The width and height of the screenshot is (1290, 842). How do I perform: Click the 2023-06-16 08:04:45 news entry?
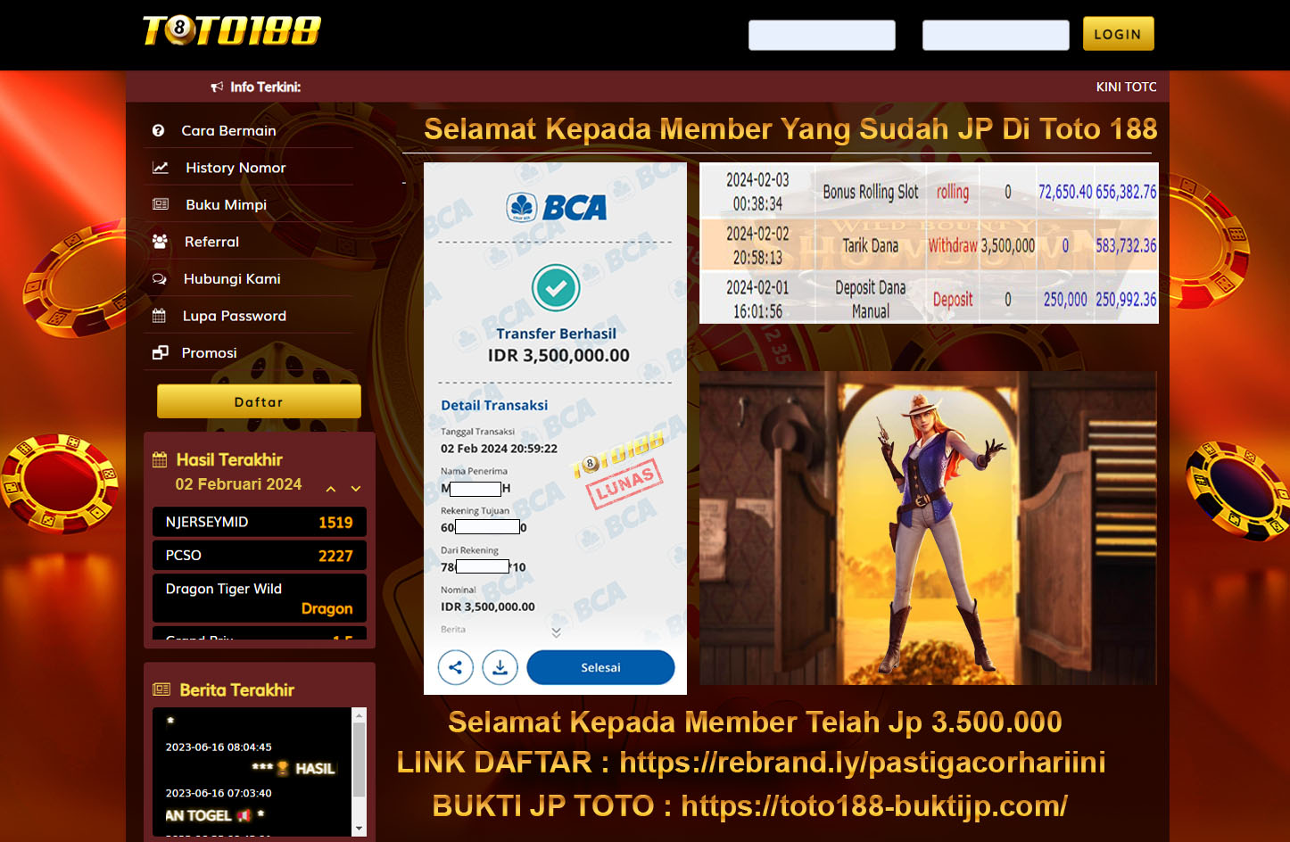219,747
